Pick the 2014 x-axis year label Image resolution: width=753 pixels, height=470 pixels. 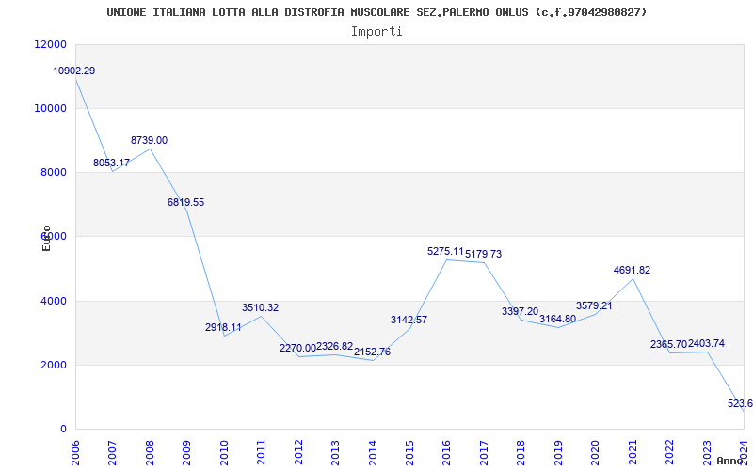(x=373, y=452)
